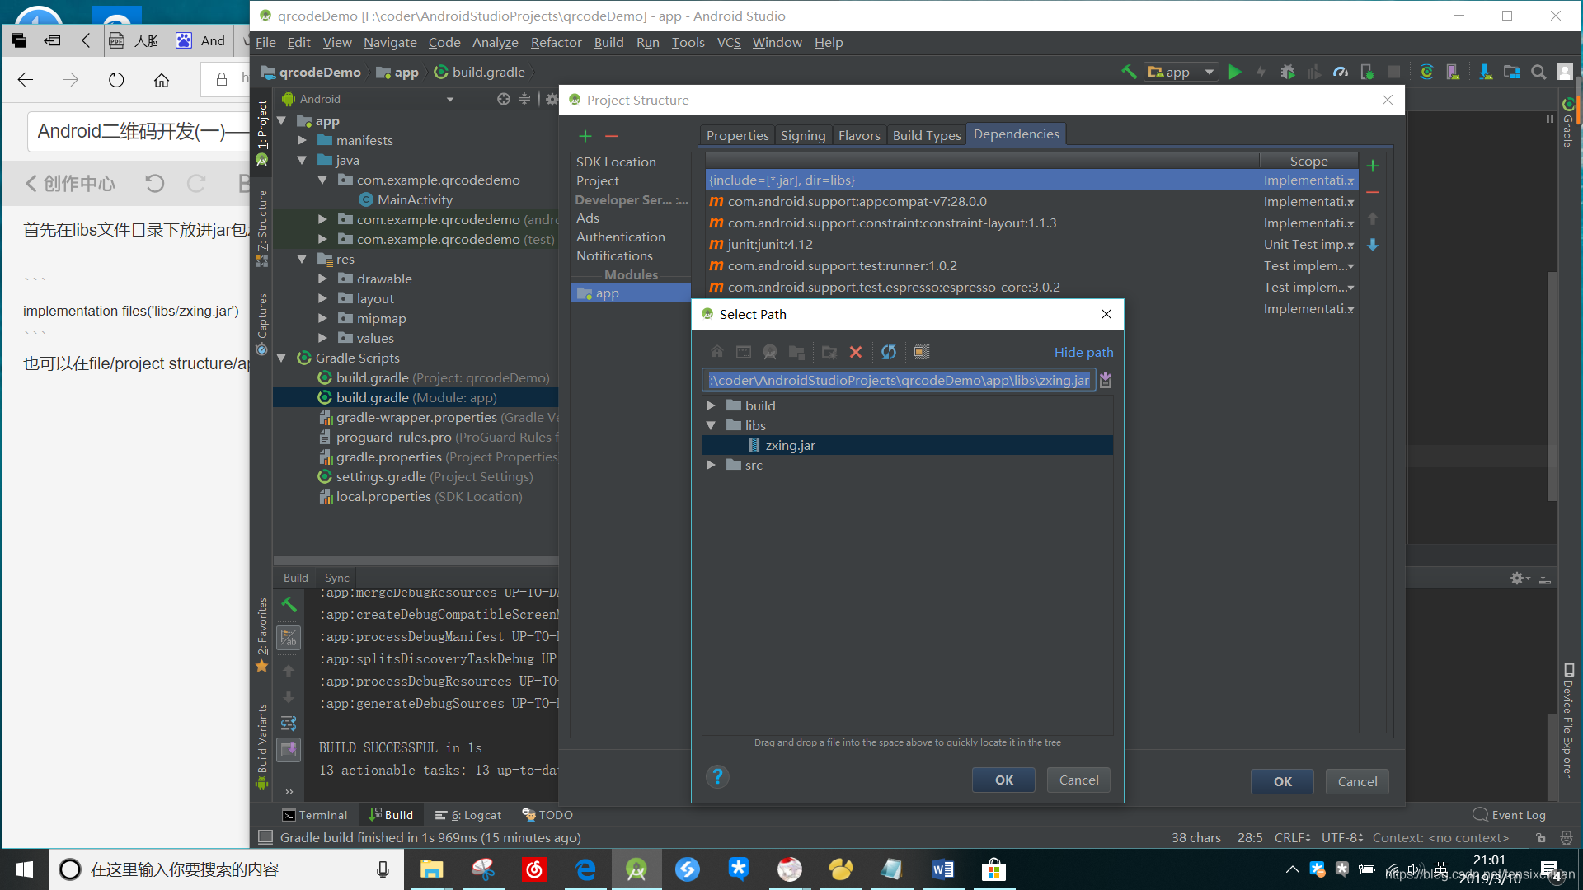Toggle the Device File Explorer tool window
Screen dimensions: 1583x890
pos(1568,720)
